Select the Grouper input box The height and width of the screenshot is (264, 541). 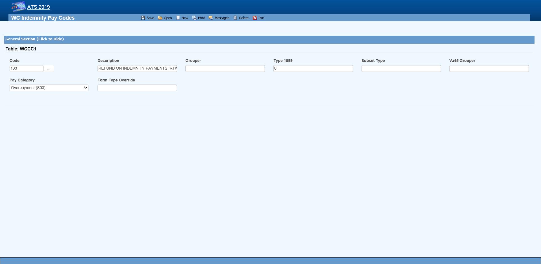[x=225, y=68]
